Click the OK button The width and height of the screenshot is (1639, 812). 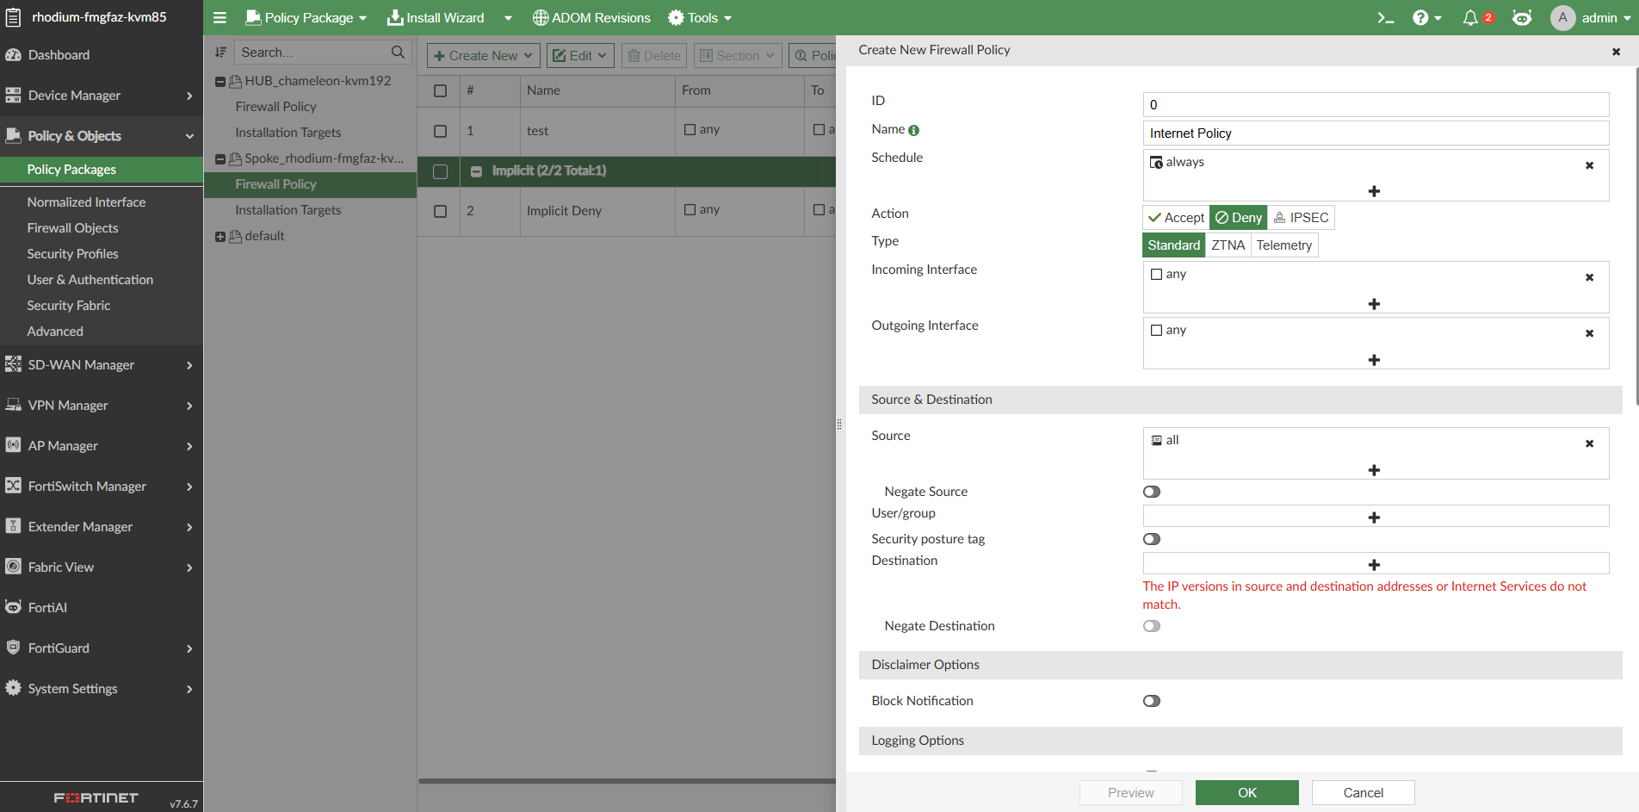click(x=1246, y=793)
